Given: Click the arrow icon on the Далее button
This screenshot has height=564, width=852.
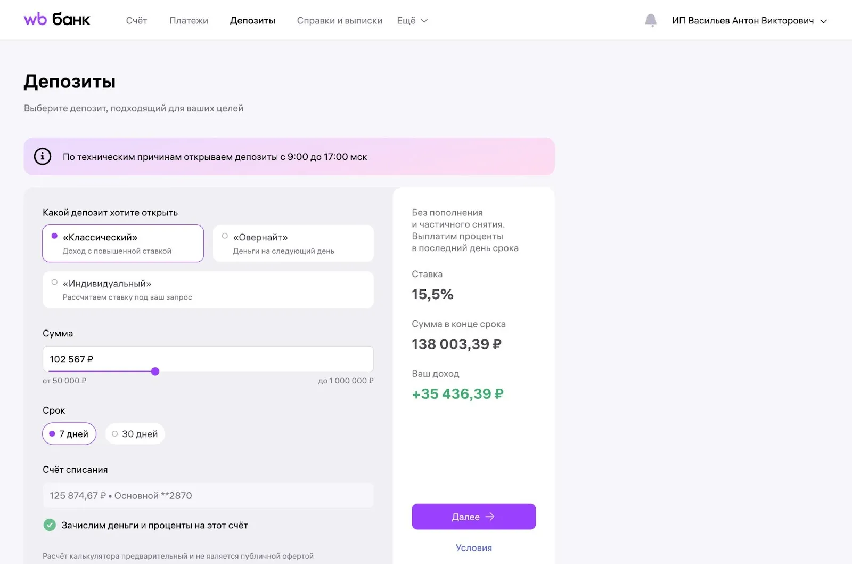Looking at the screenshot, I should (490, 517).
